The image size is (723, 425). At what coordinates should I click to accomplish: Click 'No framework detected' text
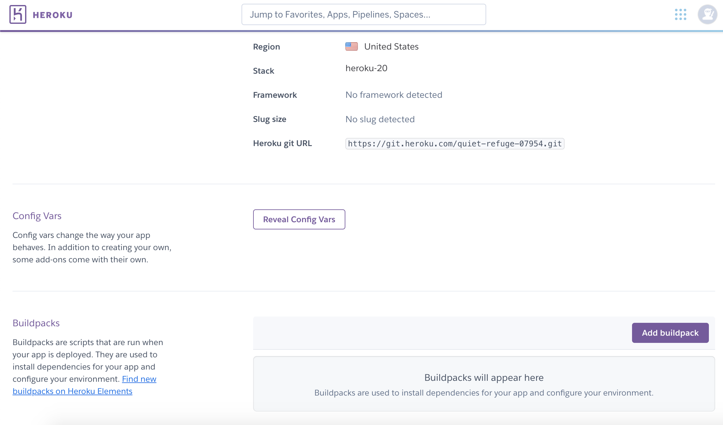tap(394, 95)
